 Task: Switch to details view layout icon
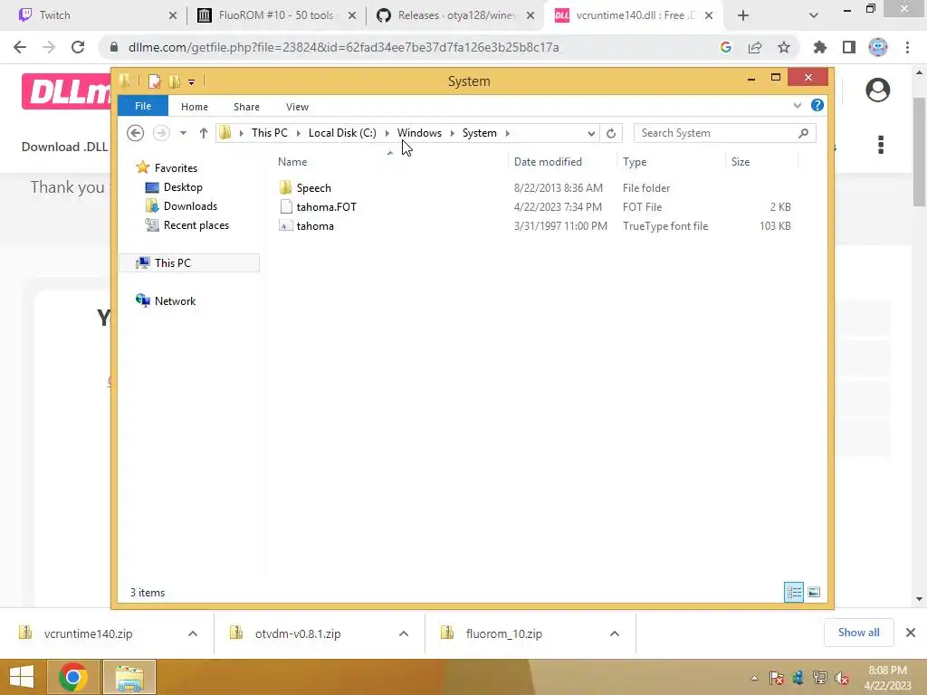tap(793, 592)
